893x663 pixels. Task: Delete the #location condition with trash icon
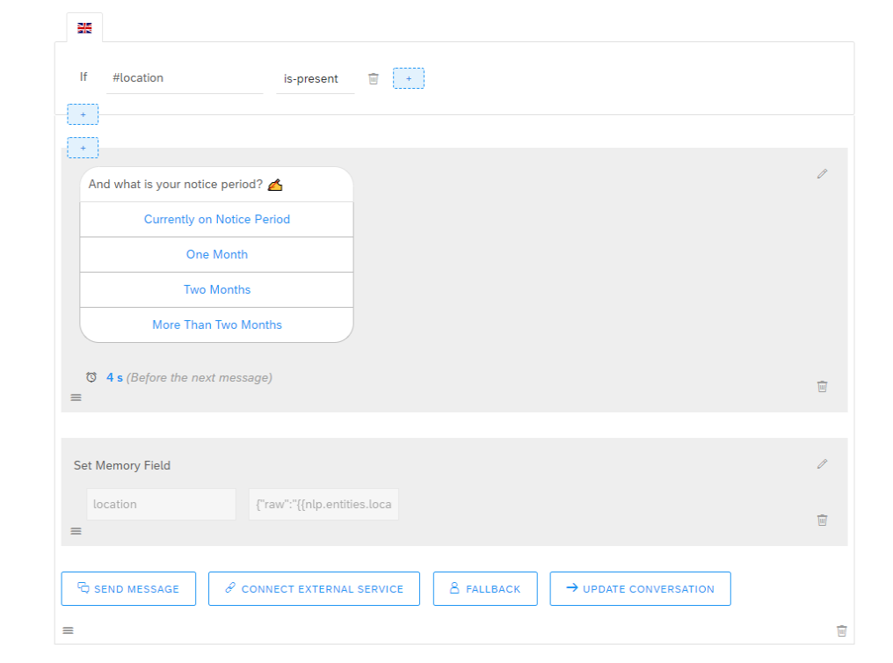pyautogui.click(x=374, y=79)
